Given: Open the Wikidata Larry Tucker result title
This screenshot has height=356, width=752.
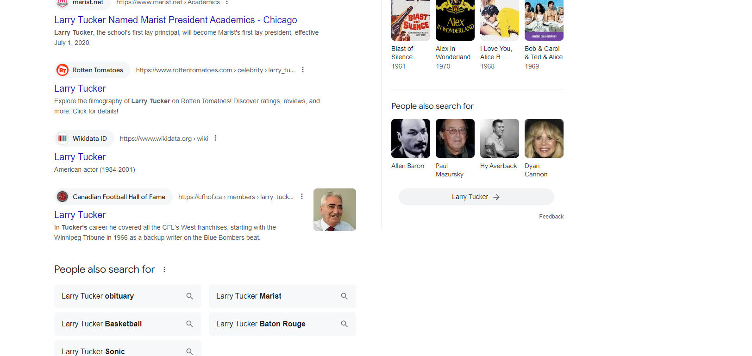Looking at the screenshot, I should [80, 157].
